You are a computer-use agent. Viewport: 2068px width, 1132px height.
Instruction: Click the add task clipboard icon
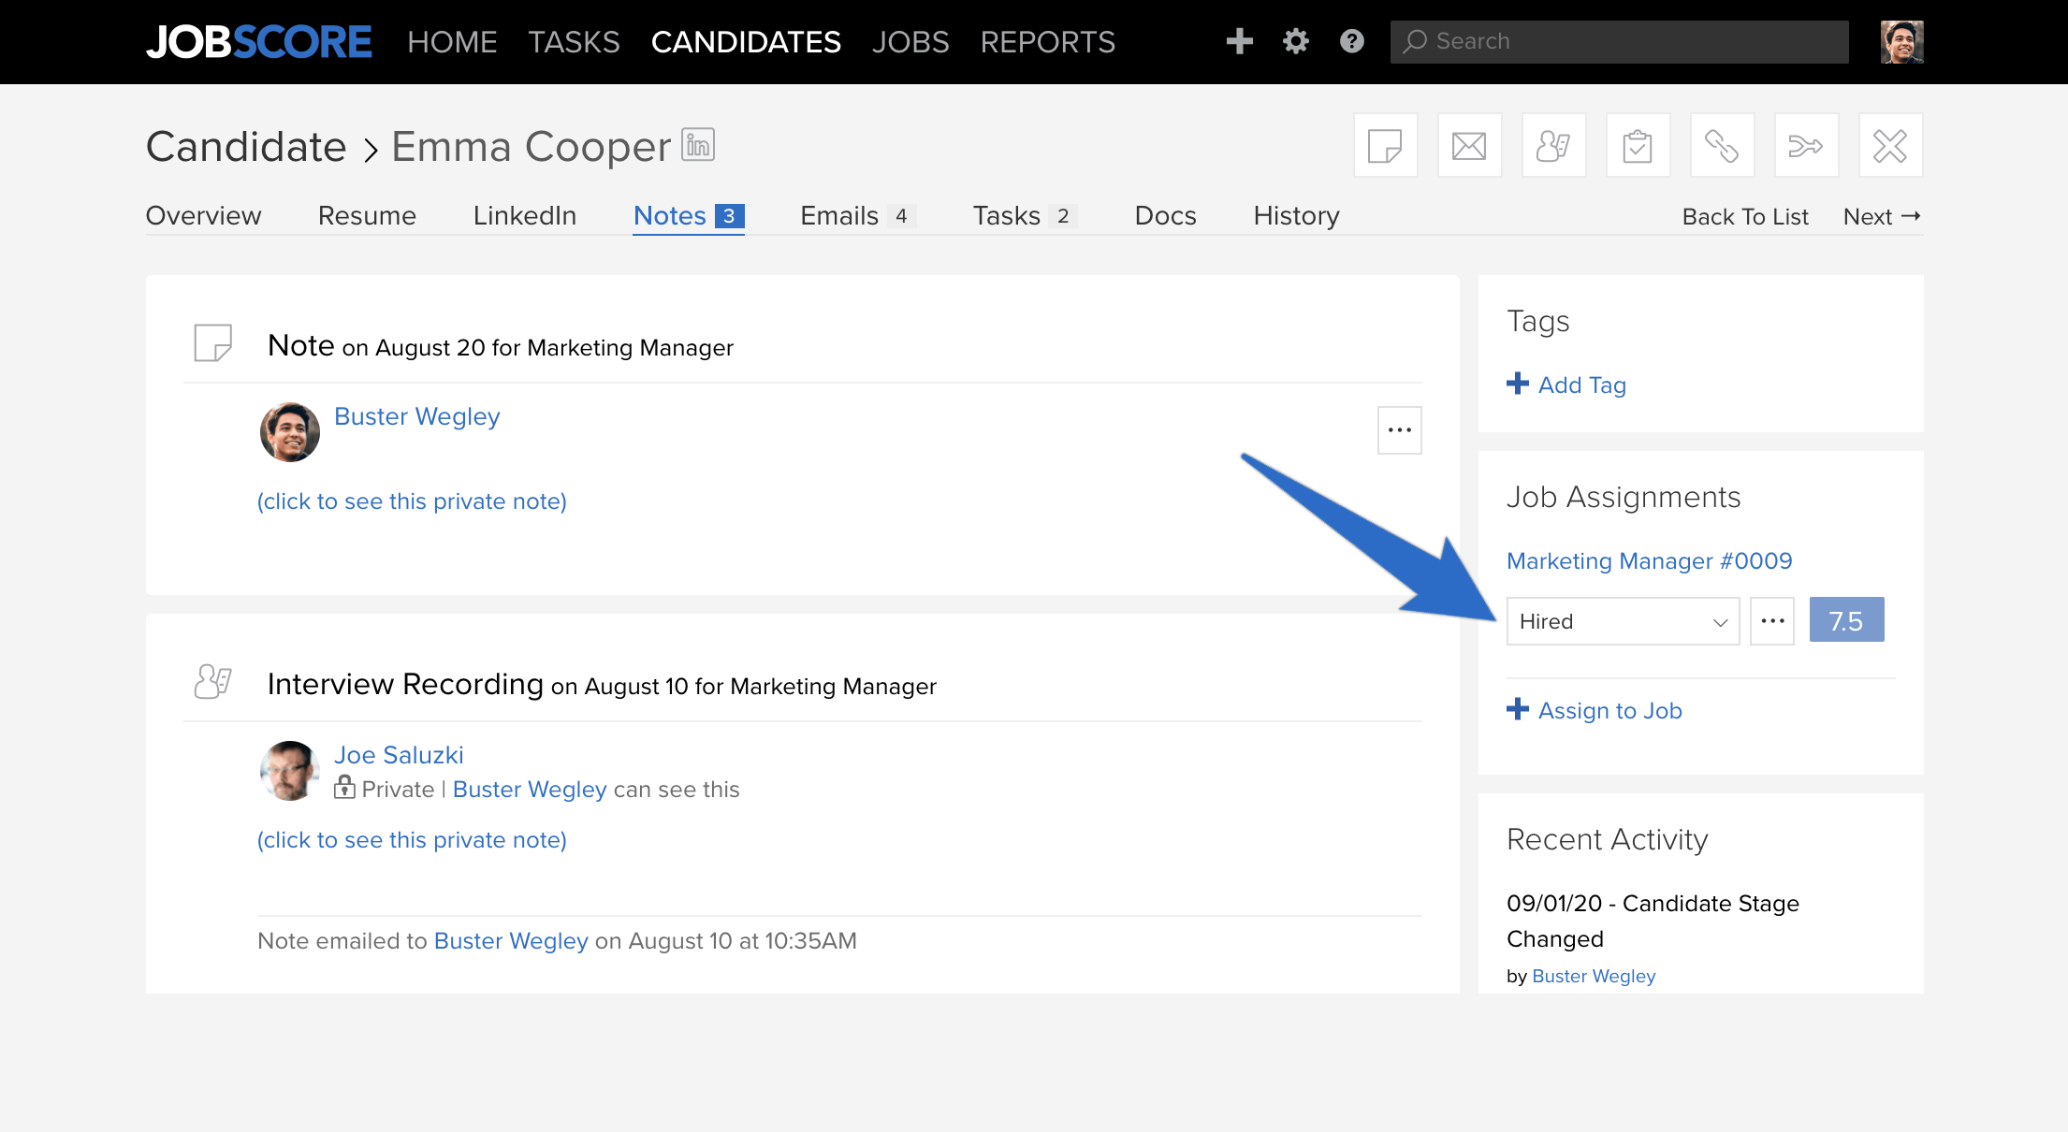pos(1638,146)
